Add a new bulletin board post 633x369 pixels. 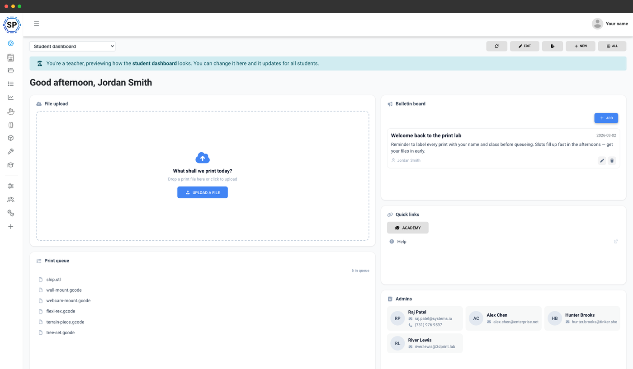pos(606,118)
